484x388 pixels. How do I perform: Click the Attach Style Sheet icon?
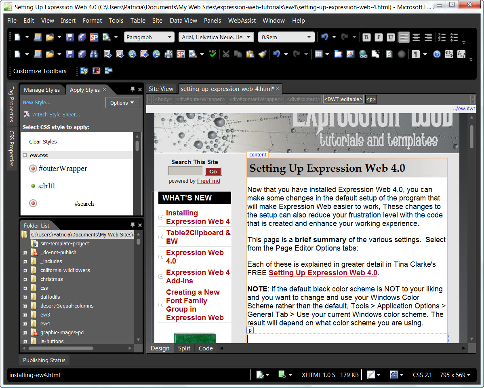pos(27,115)
